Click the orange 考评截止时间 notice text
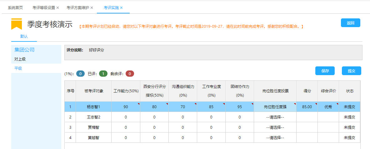Viewport: 370px width, 149px height. click(191, 26)
